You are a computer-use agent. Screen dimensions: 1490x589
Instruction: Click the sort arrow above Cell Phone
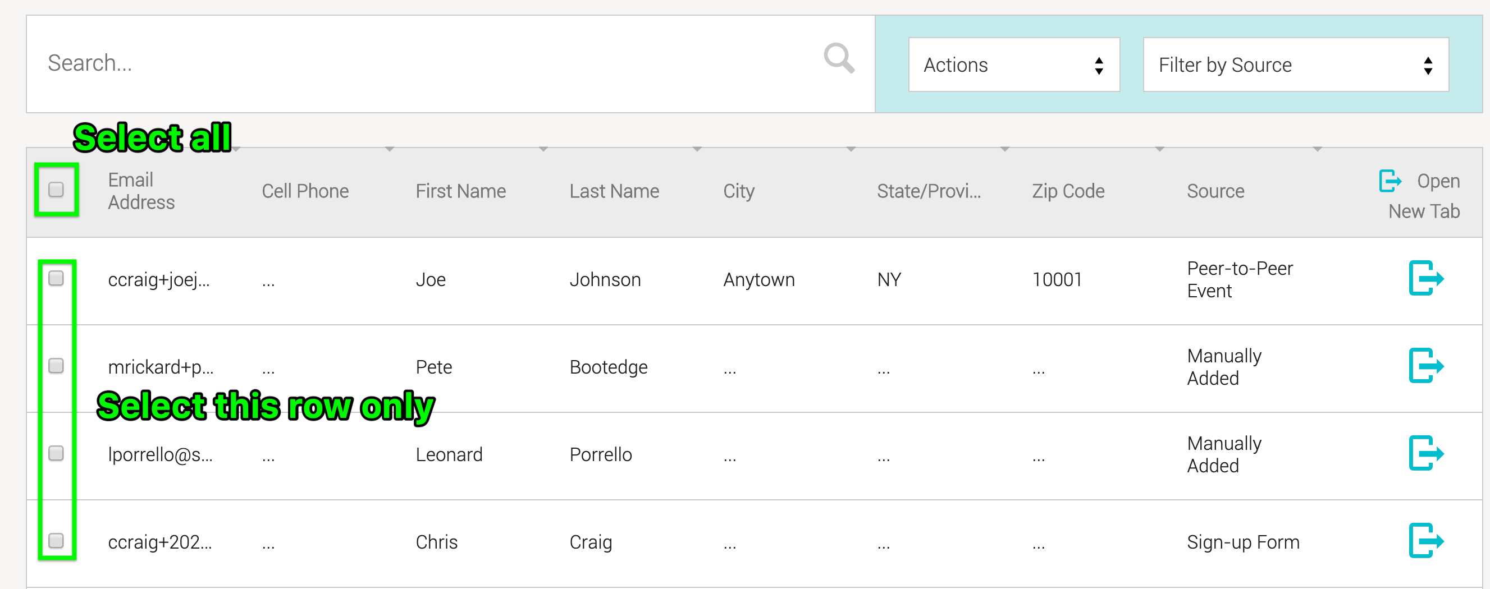coord(389,149)
